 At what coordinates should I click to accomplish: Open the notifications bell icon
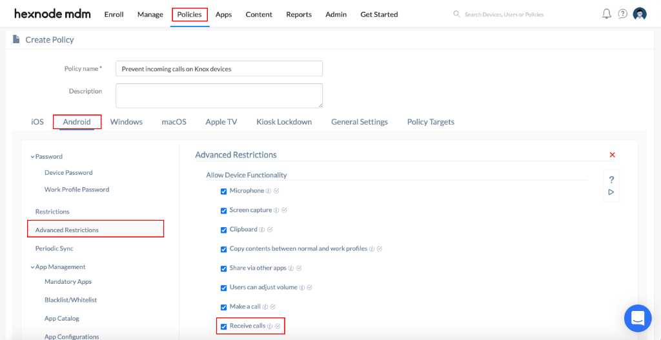[607, 14]
